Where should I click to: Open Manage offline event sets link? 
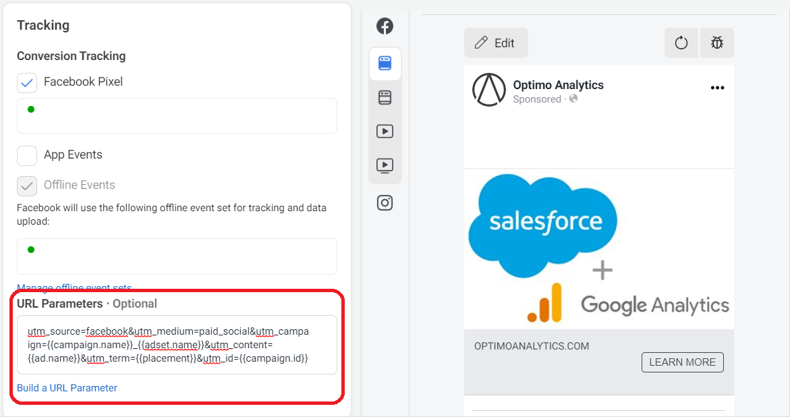pyautogui.click(x=74, y=287)
